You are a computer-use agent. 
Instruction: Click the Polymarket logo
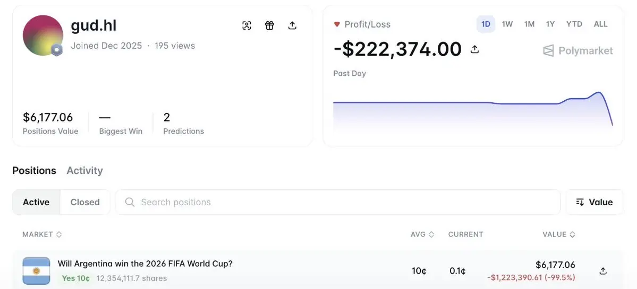pos(577,51)
